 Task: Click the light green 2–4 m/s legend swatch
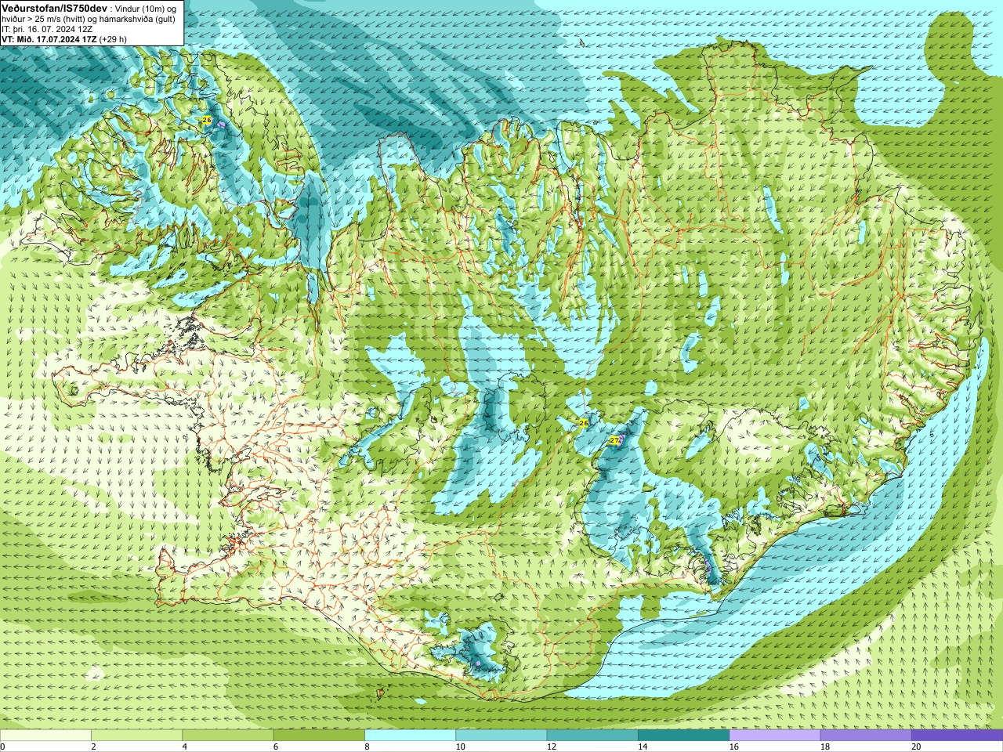(136, 736)
